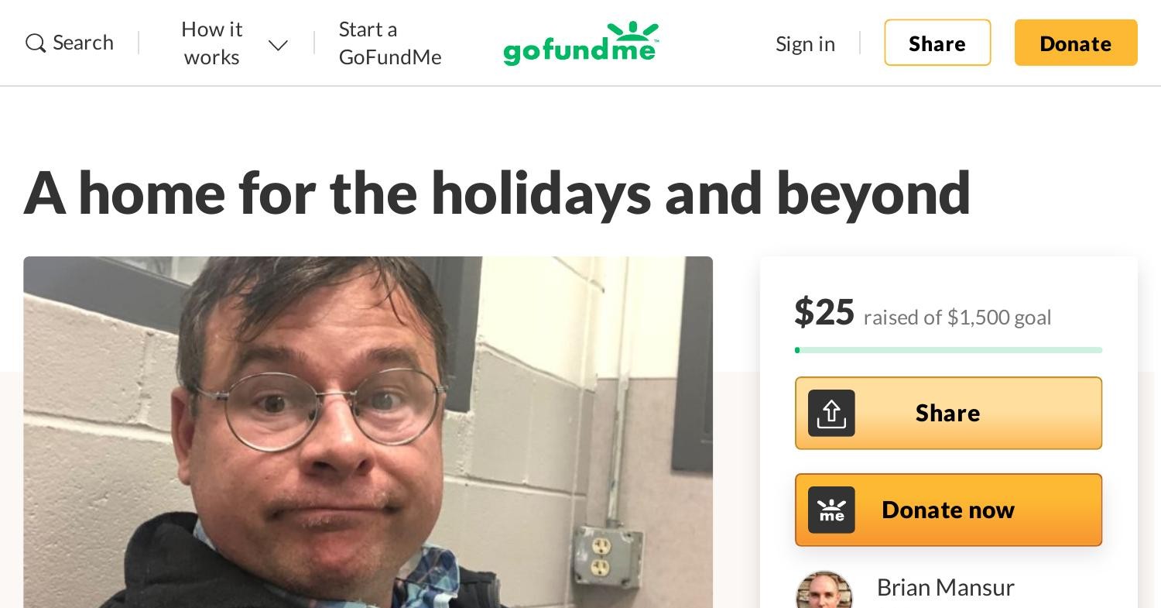Click the Search label in the header

[x=83, y=43]
